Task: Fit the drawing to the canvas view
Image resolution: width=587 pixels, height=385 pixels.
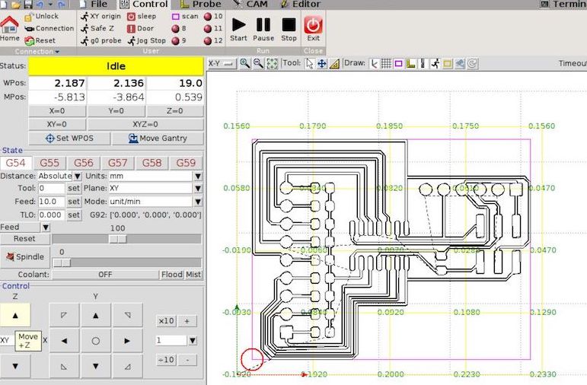Action: [x=272, y=64]
